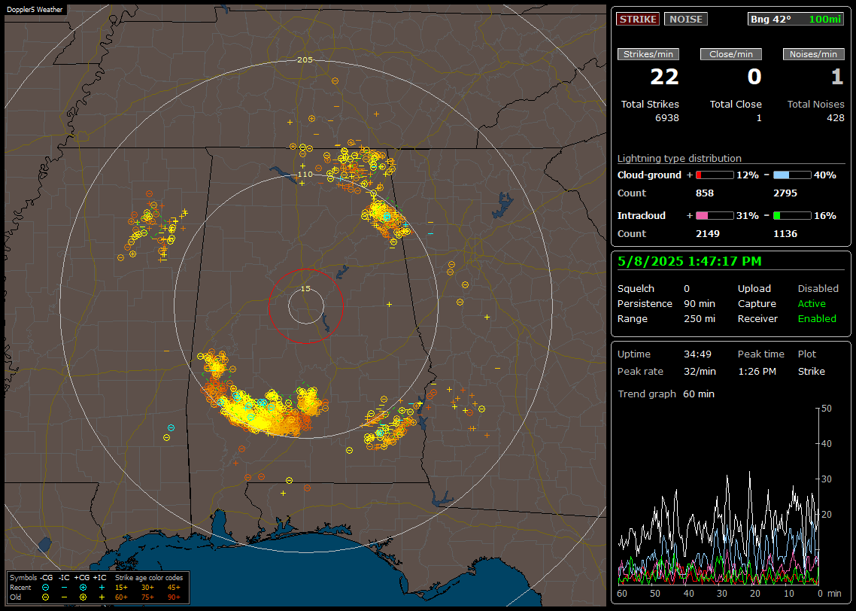Screen dimensions: 856x611
Task: Click the Trend graph 60 min value
Action: tap(698, 394)
